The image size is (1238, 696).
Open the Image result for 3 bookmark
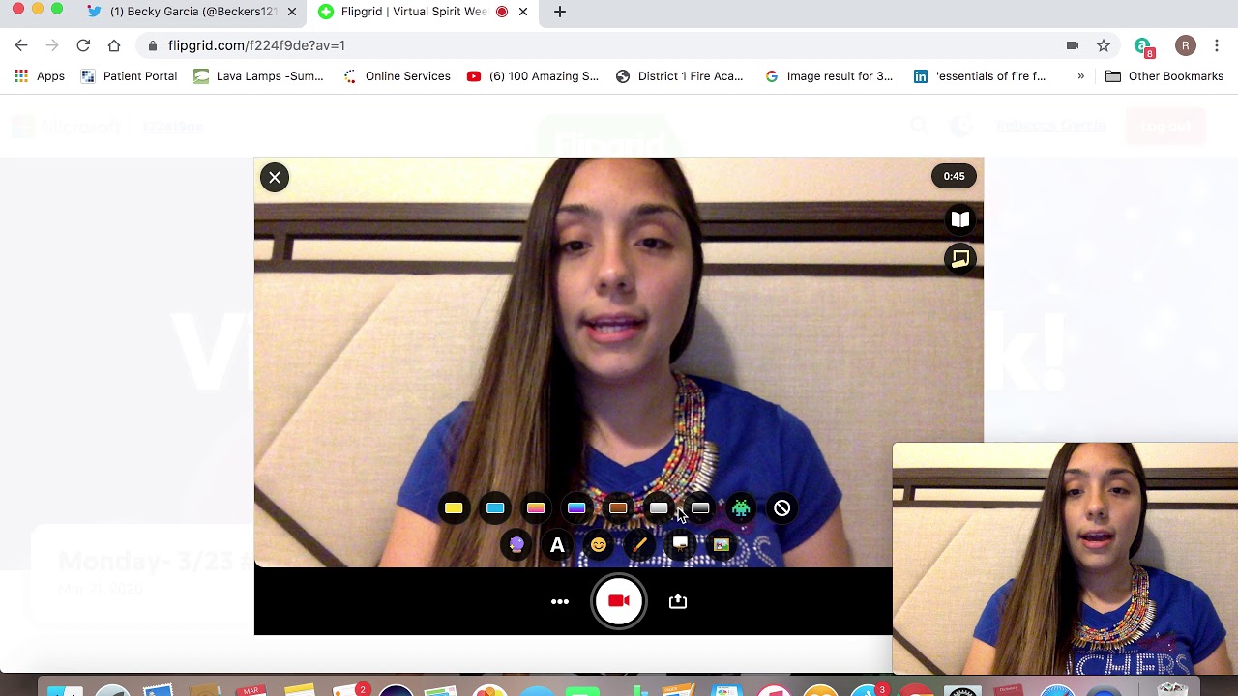coord(829,76)
